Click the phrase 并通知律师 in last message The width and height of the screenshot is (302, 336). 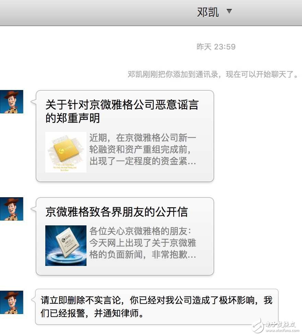pos(117,313)
